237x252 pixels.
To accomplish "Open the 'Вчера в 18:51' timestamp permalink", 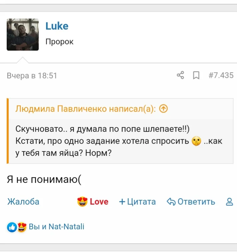I will [x=32, y=76].
